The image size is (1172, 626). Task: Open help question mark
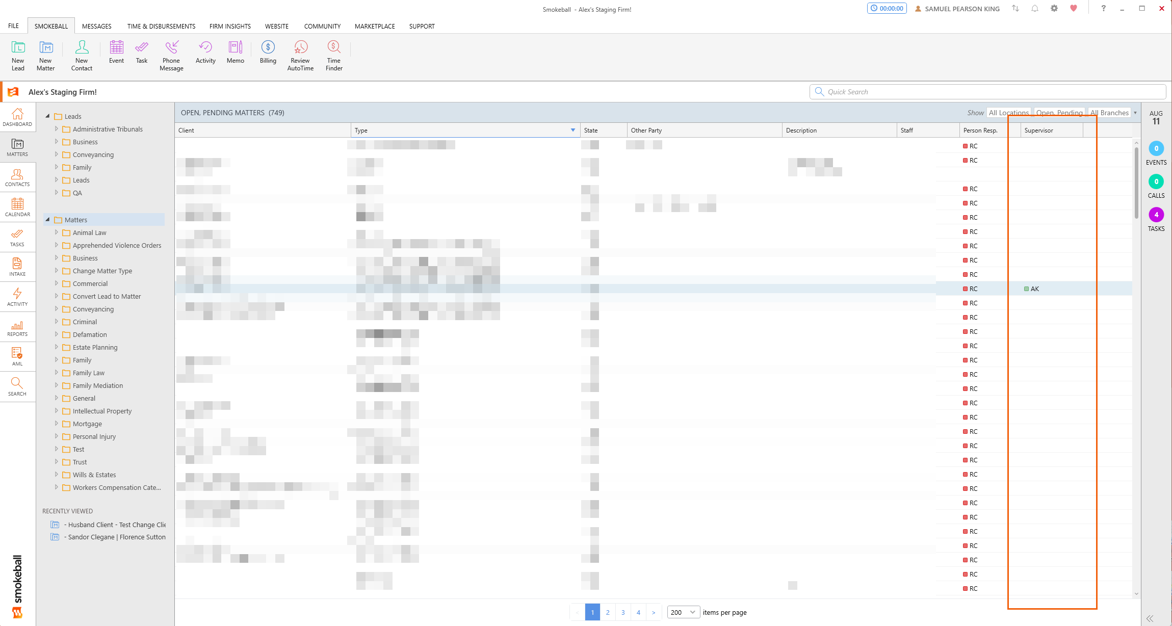[x=1103, y=9]
